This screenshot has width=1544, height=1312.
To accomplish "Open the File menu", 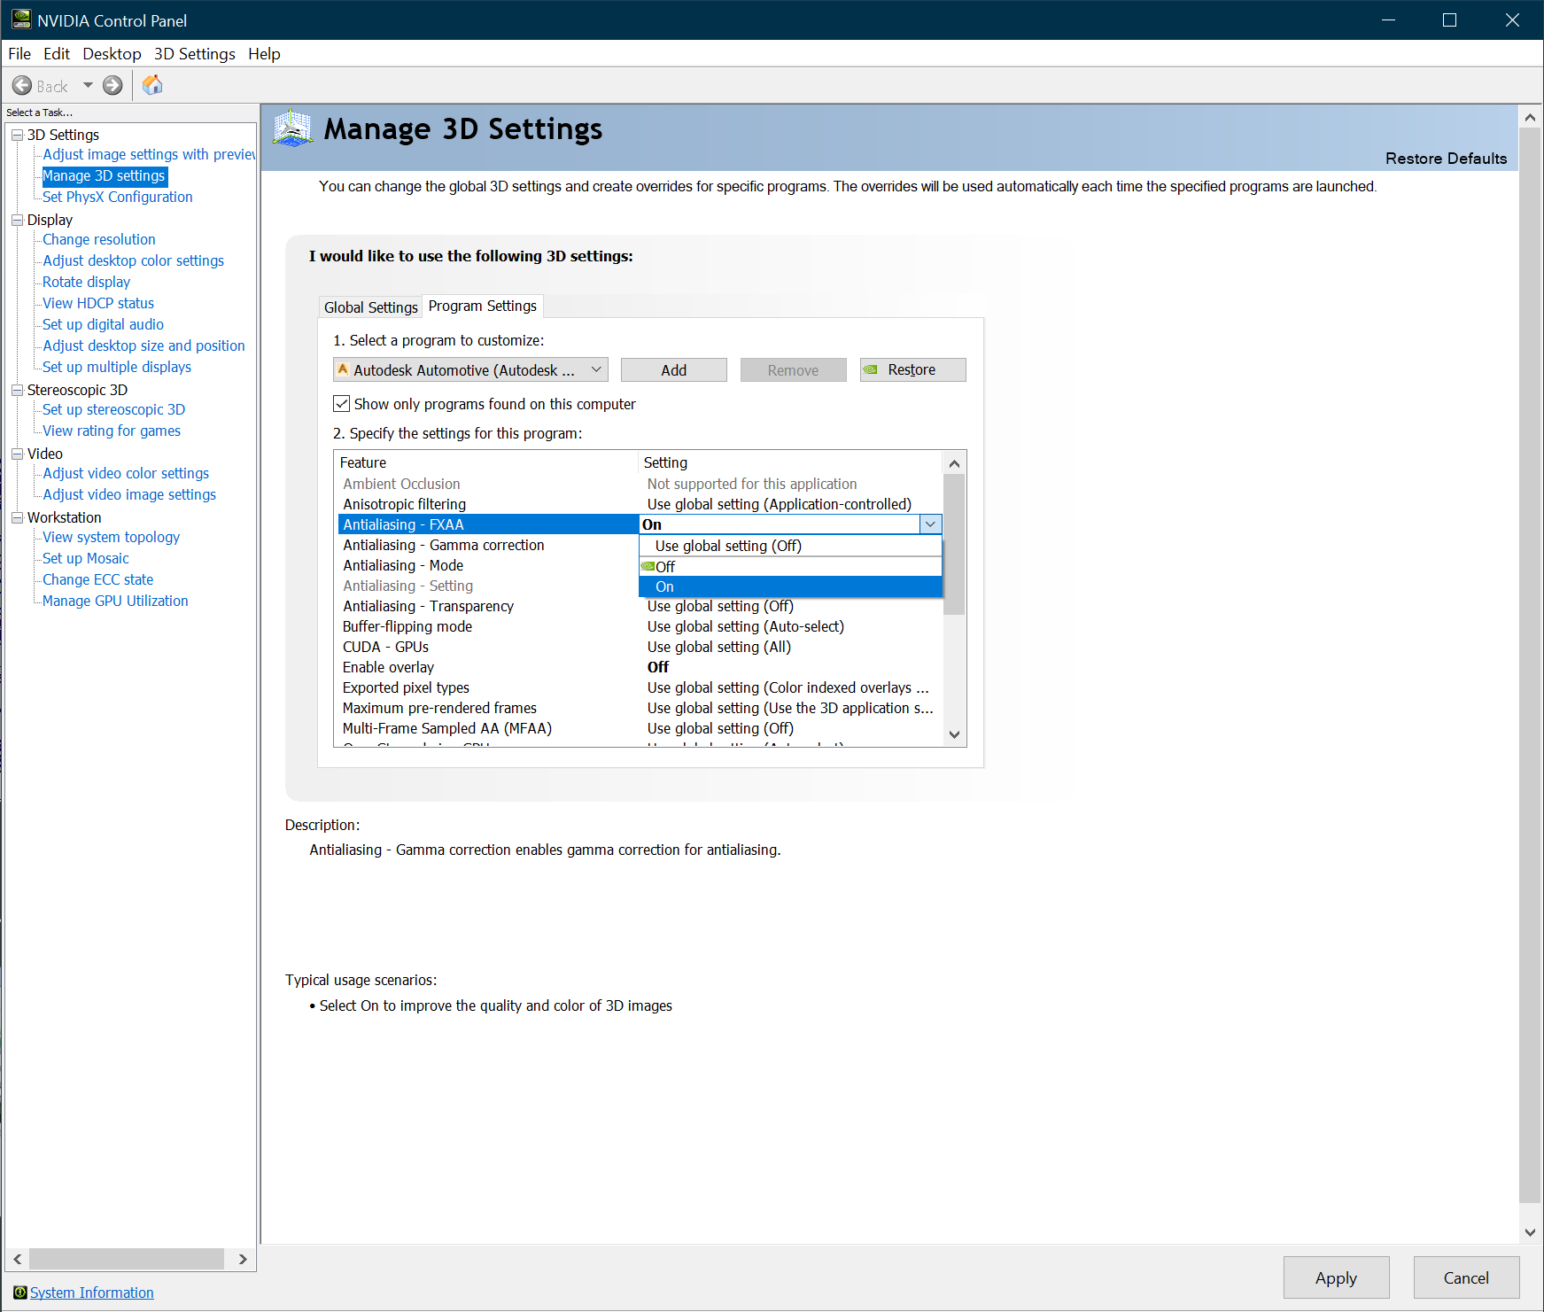I will tap(19, 54).
